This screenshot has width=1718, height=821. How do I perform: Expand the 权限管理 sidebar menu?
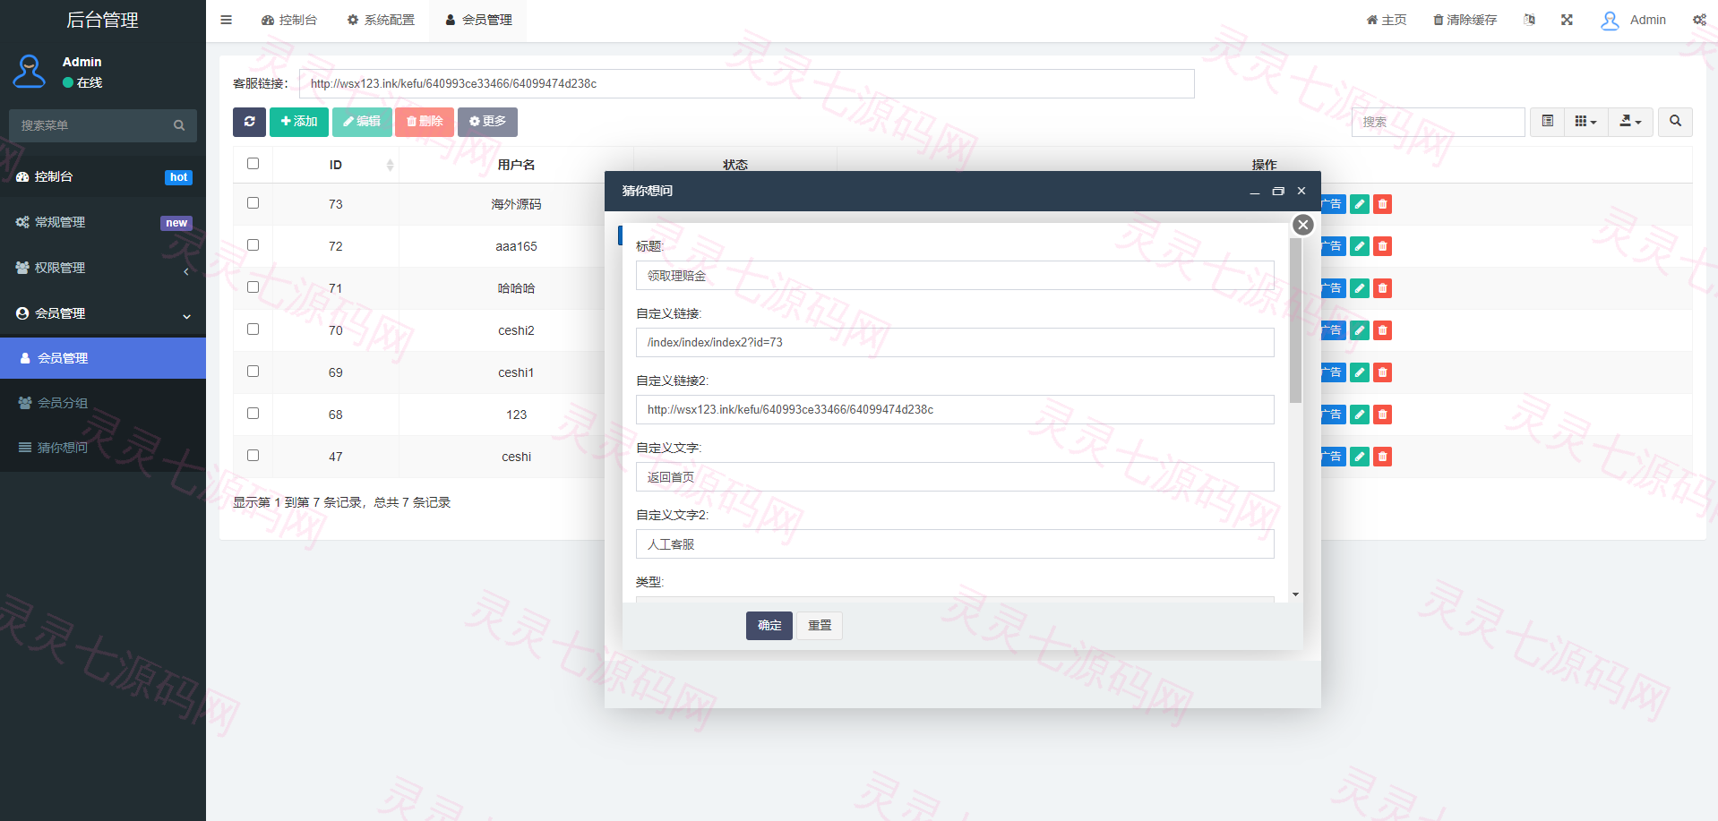click(x=103, y=268)
